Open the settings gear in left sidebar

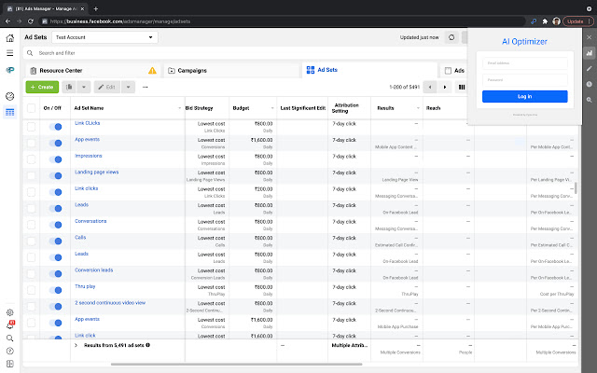(9, 312)
